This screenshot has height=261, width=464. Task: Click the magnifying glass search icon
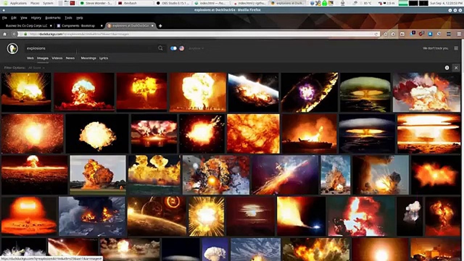(160, 48)
